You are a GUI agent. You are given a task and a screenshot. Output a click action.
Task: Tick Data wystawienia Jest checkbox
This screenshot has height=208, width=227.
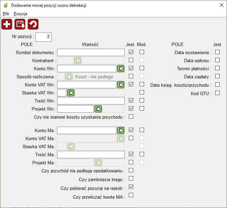[217, 52]
